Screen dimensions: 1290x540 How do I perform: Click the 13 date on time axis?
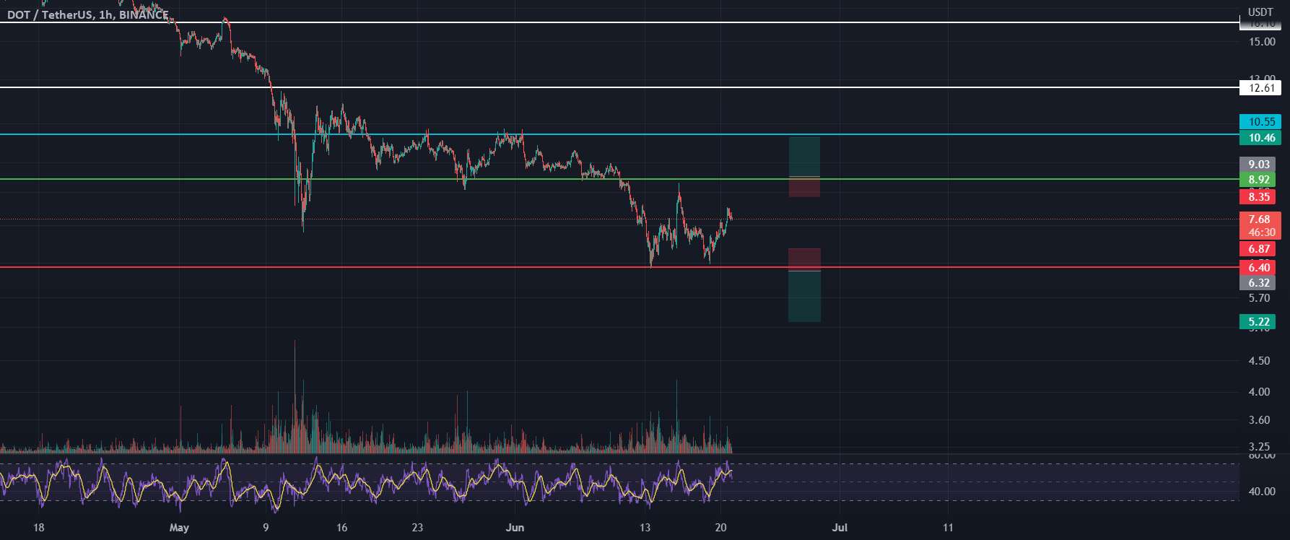(645, 528)
